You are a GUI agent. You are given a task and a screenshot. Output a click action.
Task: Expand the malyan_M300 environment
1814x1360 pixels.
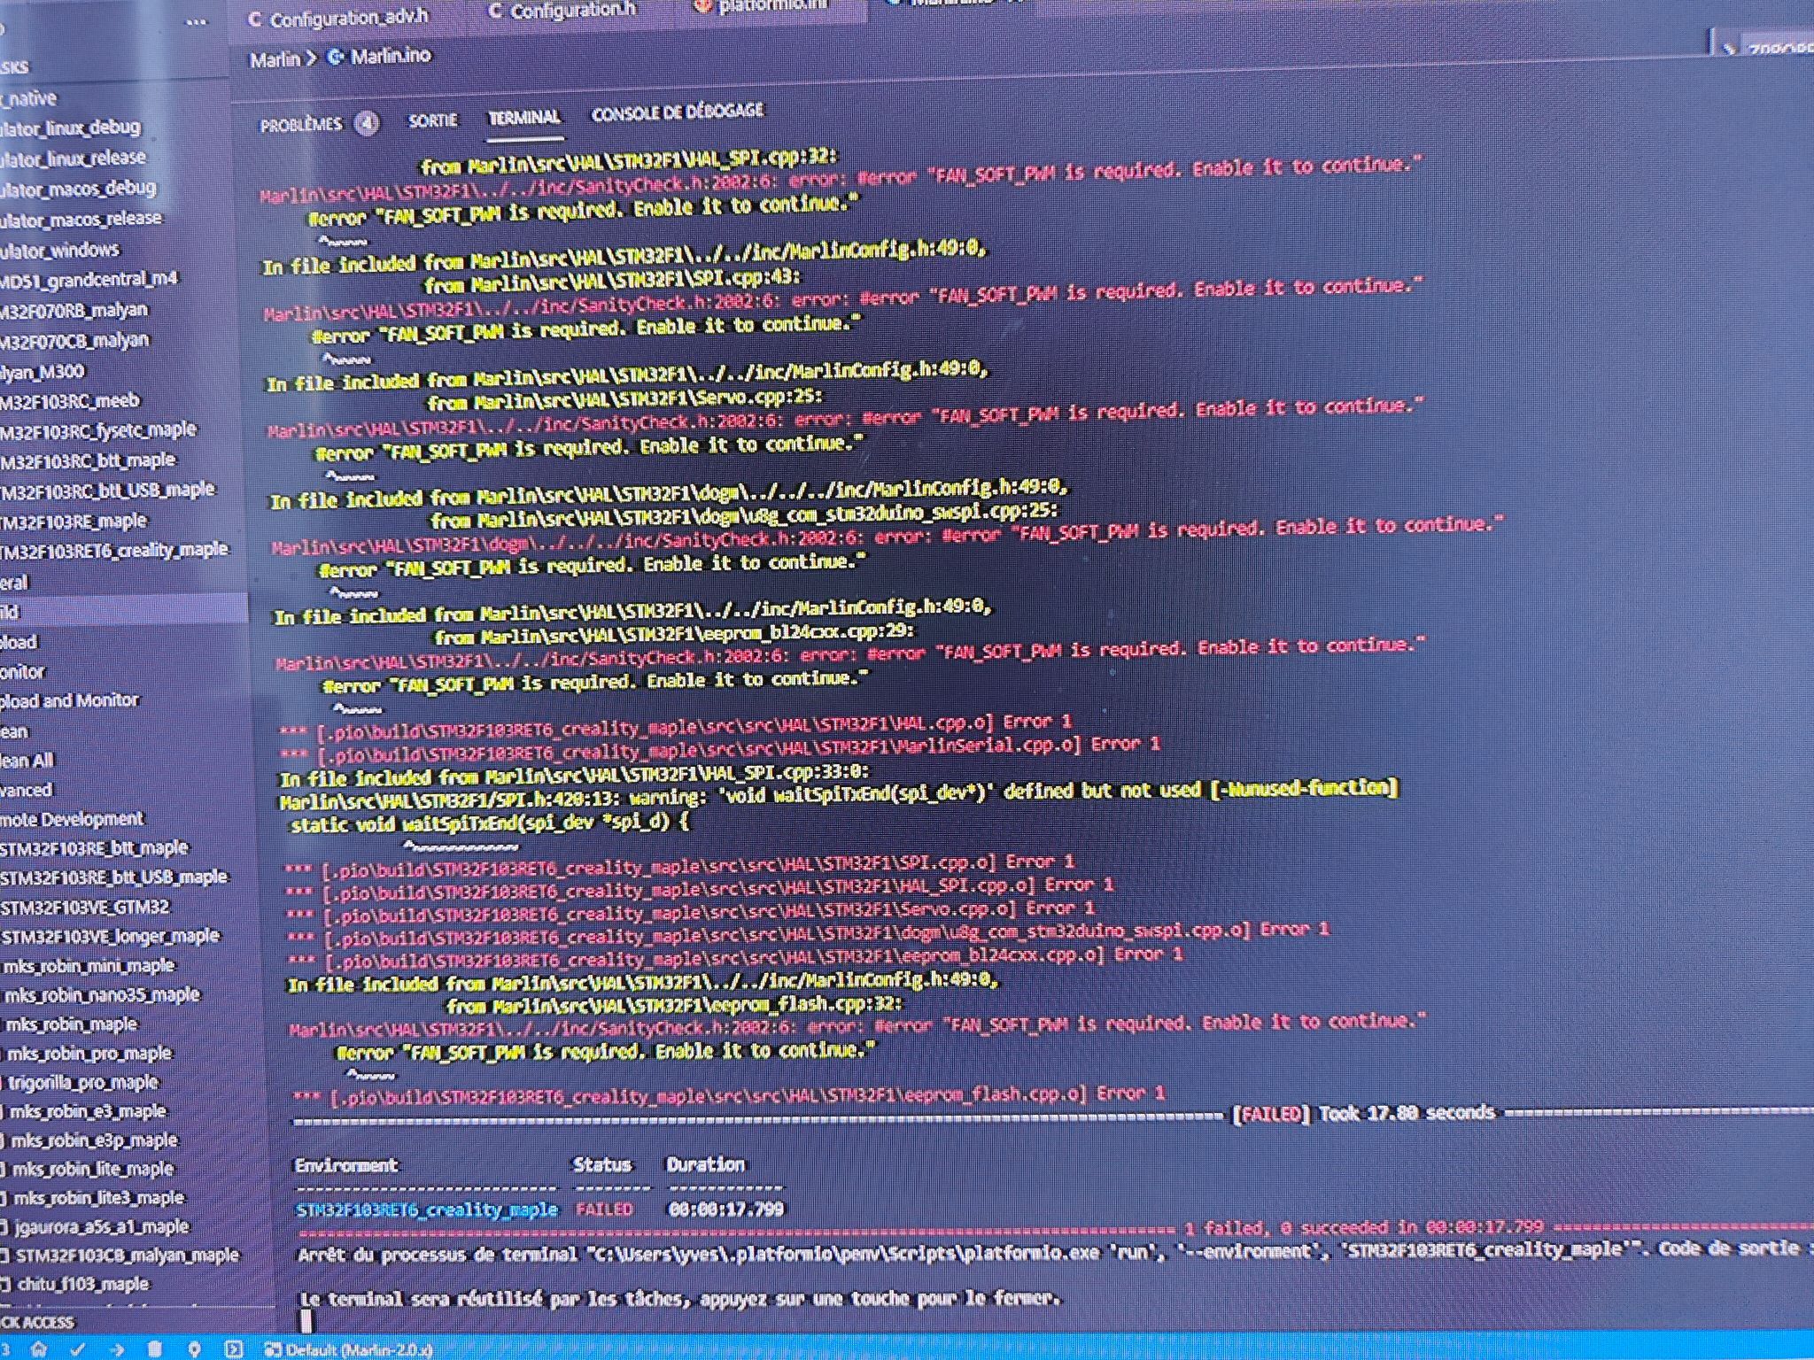(x=43, y=372)
